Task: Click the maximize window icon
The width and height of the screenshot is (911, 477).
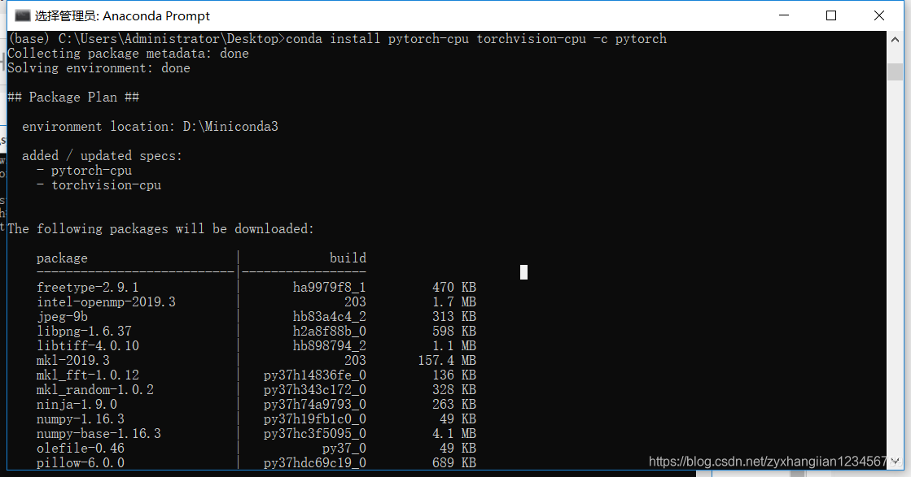Action: pos(830,15)
